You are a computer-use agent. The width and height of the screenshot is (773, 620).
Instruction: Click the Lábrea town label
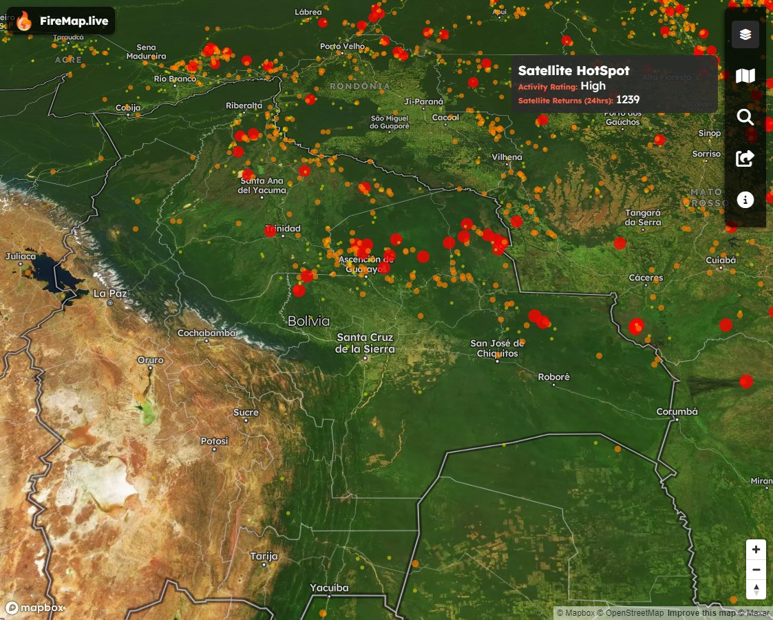pos(308,12)
